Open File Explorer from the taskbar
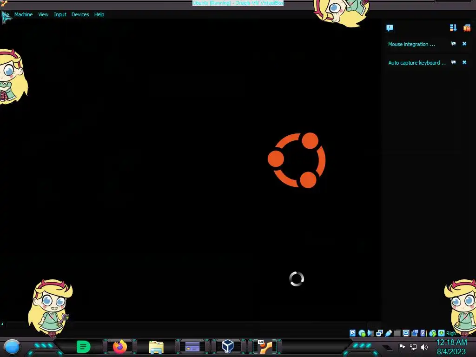The height and width of the screenshot is (357, 476). click(x=156, y=347)
